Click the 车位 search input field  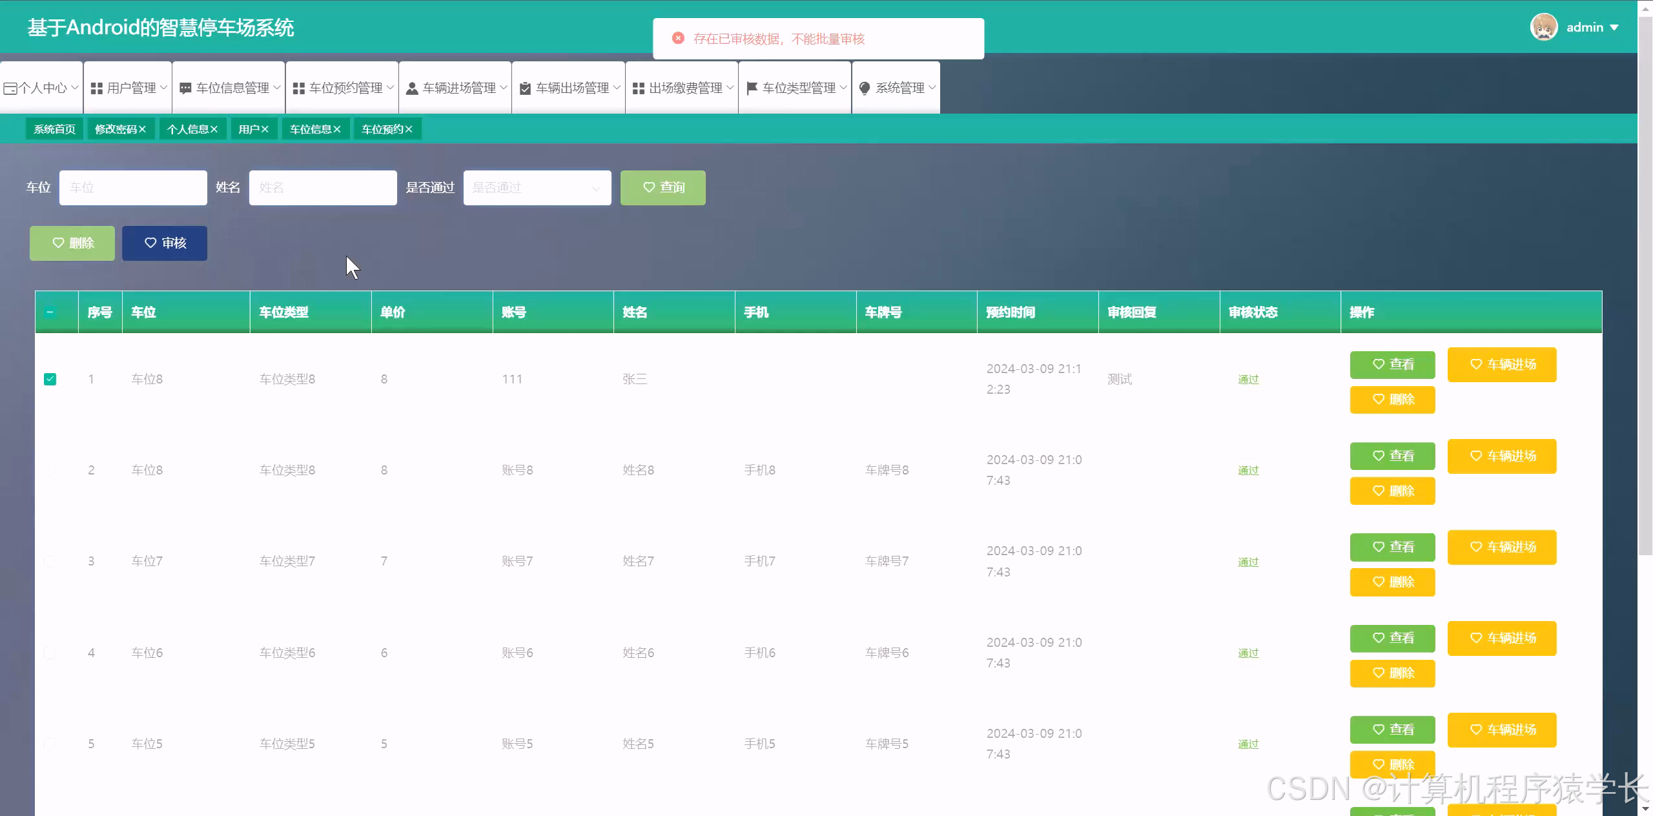(133, 188)
